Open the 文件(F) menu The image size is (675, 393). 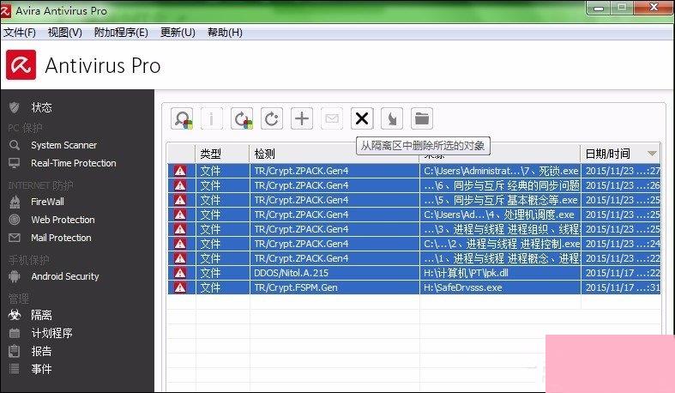pyautogui.click(x=20, y=33)
